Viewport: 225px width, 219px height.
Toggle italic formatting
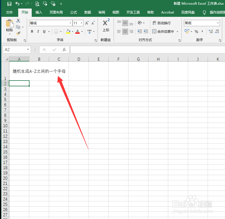pos(38,31)
